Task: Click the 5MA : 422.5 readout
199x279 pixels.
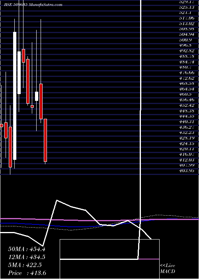Action: click(x=25, y=265)
